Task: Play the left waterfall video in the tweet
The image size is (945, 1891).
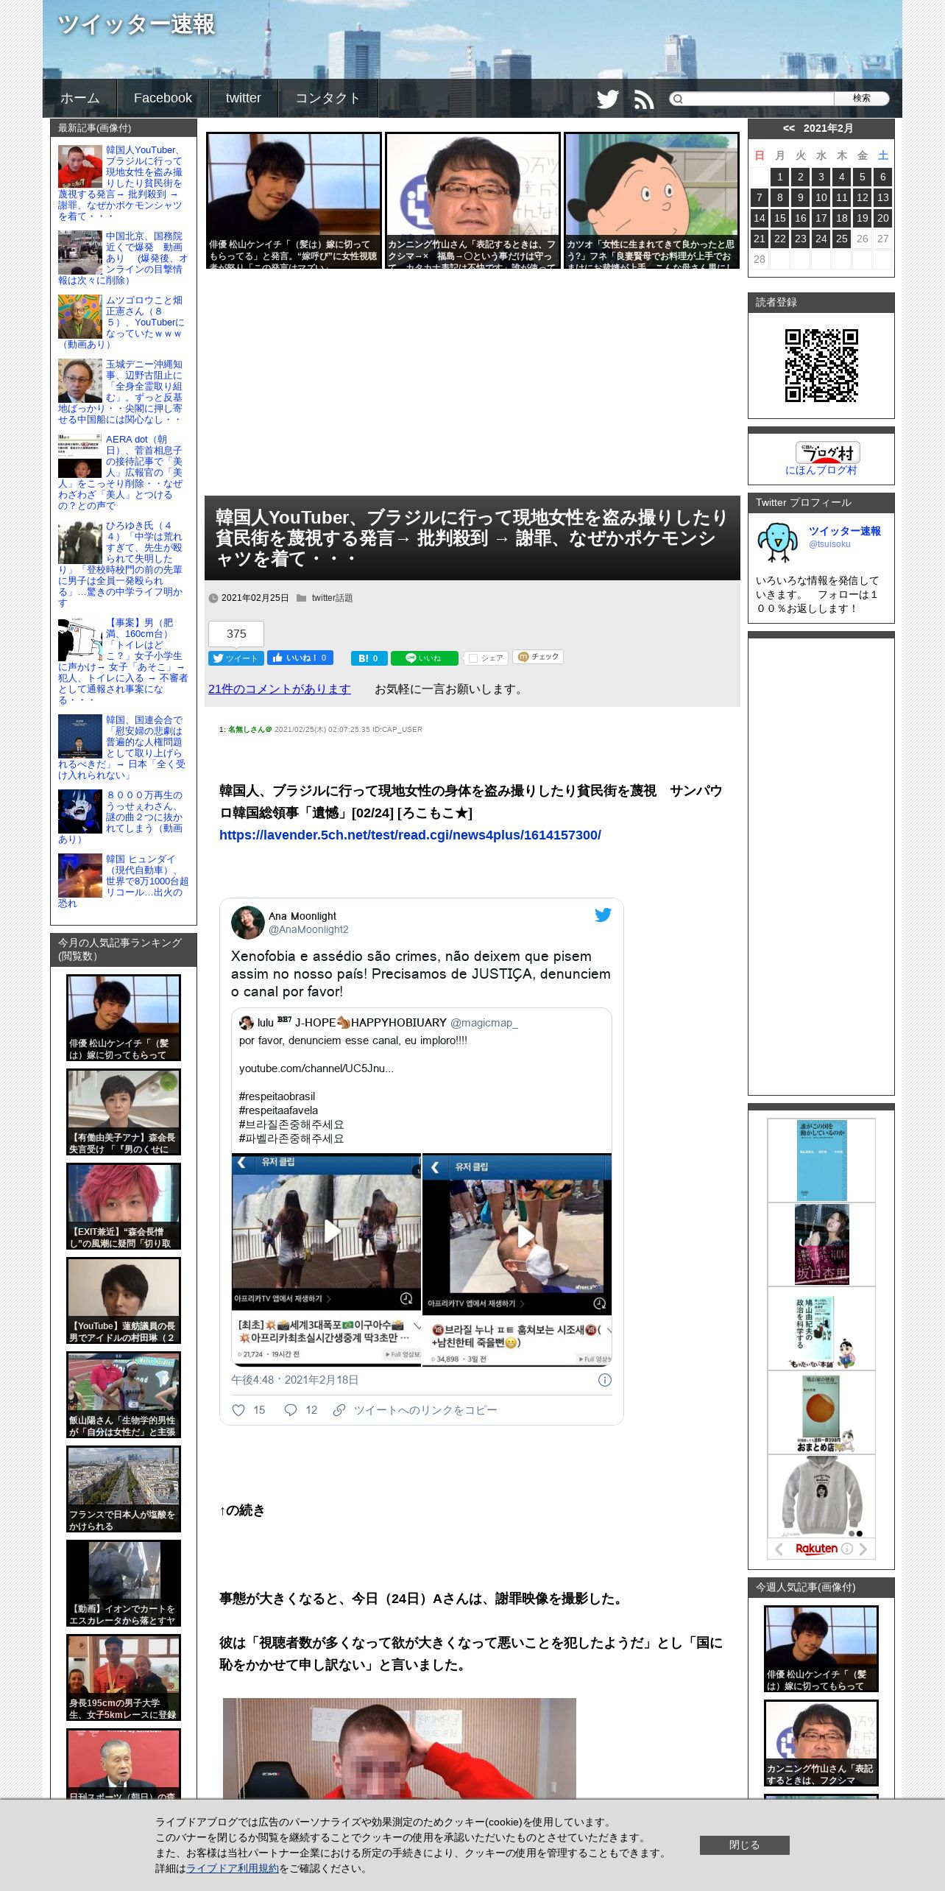Action: (327, 1261)
